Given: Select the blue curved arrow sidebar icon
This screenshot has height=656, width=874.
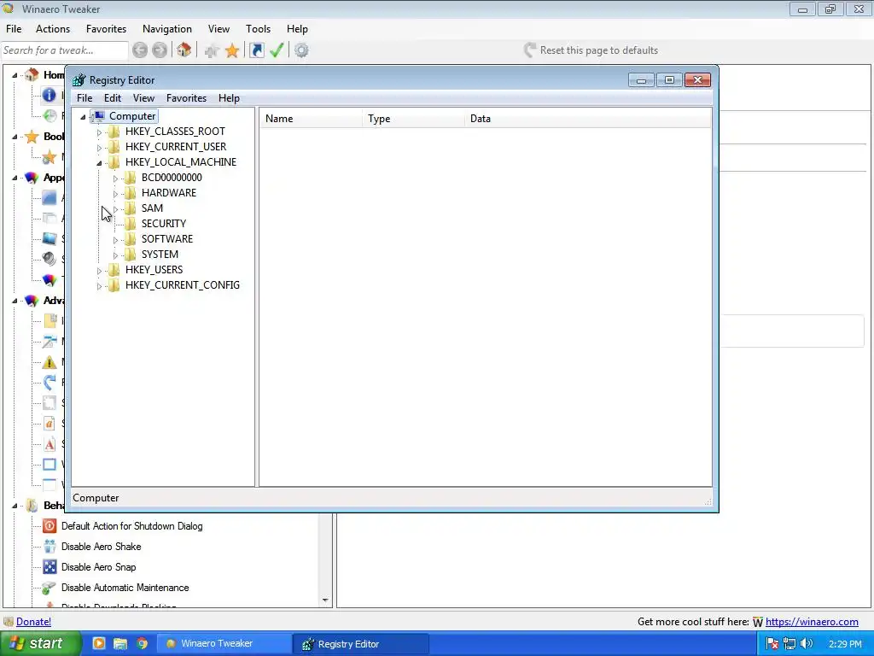Looking at the screenshot, I should coord(50,382).
